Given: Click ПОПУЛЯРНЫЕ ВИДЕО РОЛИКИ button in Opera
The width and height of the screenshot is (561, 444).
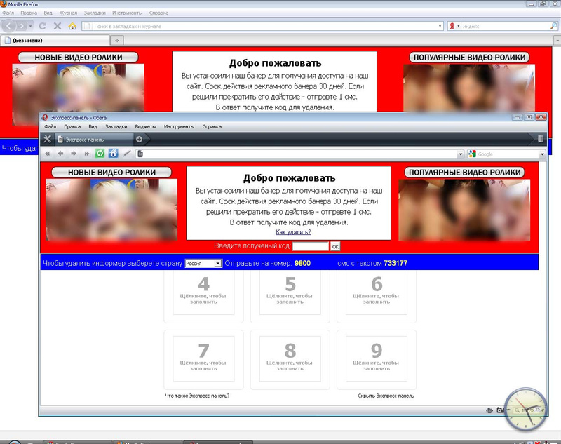Looking at the screenshot, I should [x=464, y=173].
